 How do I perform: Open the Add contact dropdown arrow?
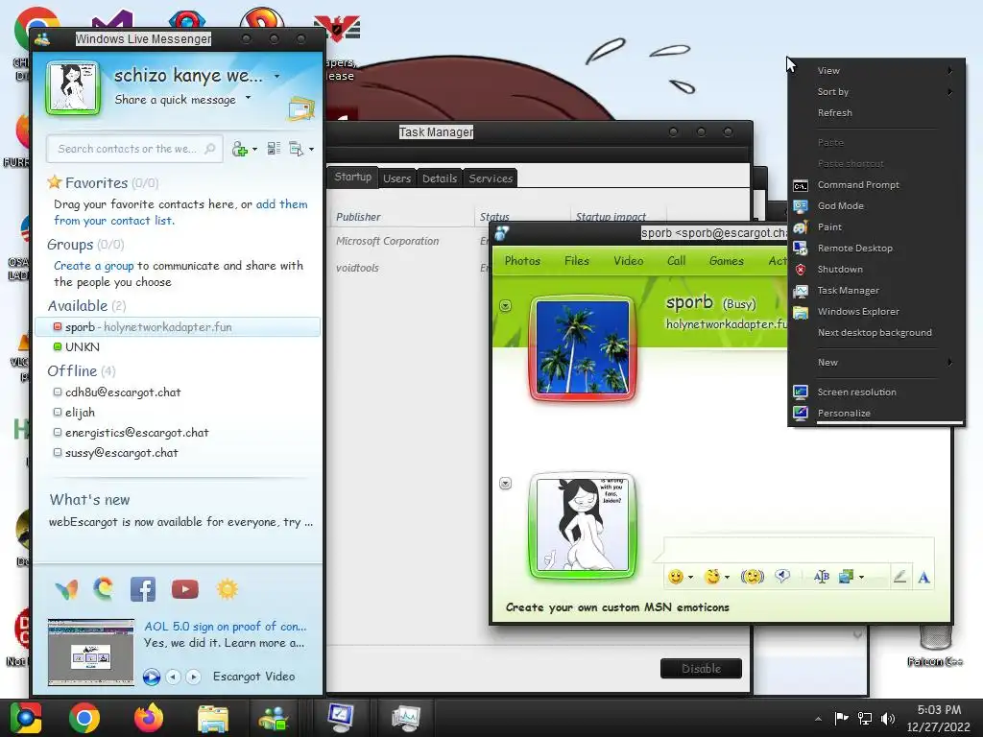click(x=254, y=149)
